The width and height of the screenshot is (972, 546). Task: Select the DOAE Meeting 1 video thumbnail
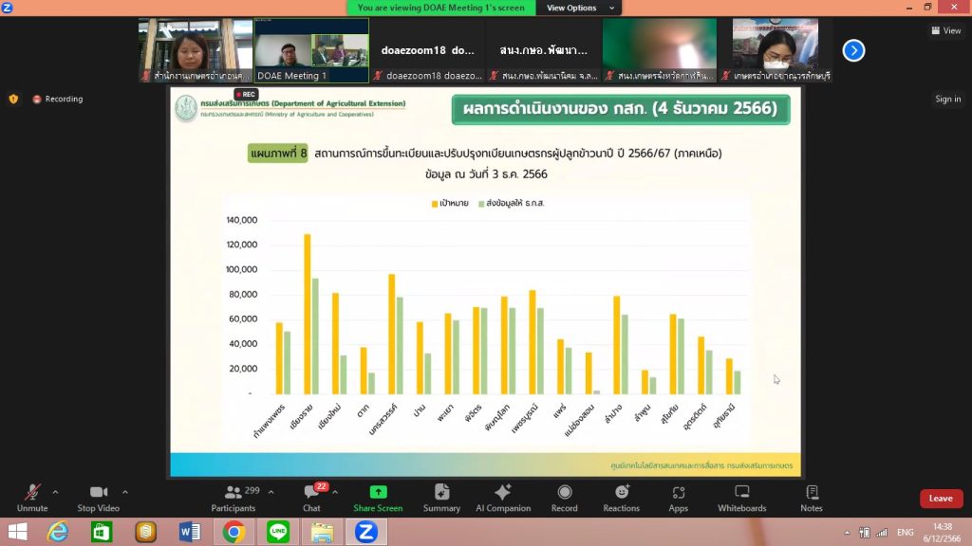click(x=310, y=50)
